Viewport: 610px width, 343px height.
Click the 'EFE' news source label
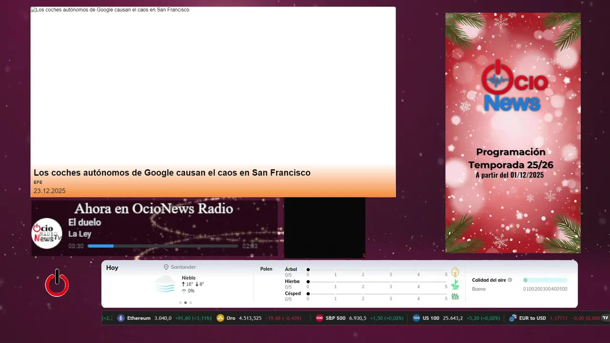click(38, 182)
